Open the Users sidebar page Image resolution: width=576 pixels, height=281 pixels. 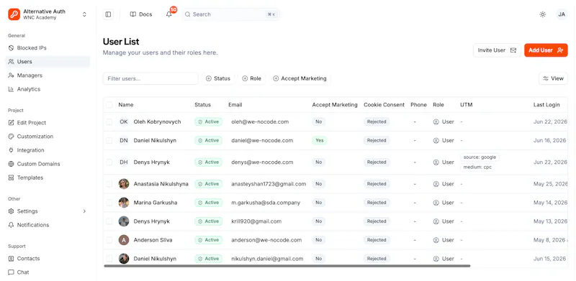[x=48, y=62]
